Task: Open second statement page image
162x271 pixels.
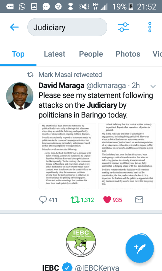Action: (127, 156)
